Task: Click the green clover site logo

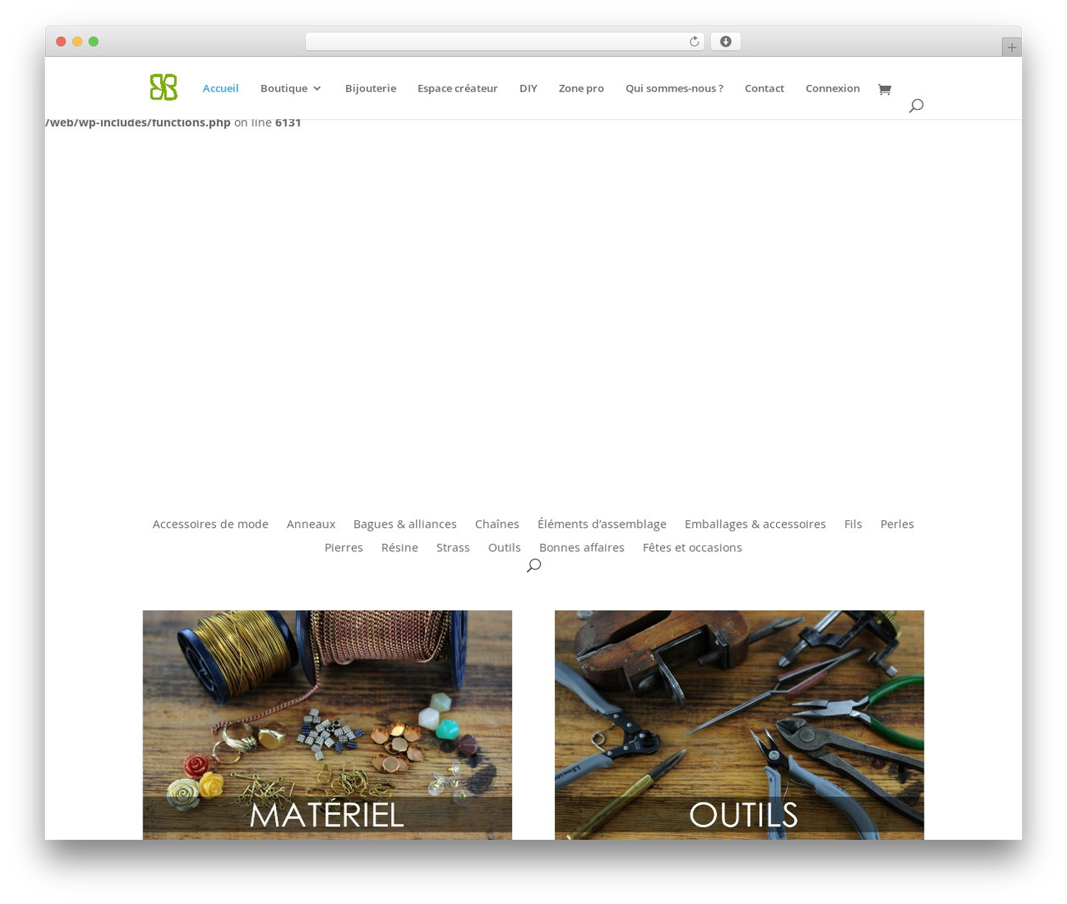Action: (163, 88)
